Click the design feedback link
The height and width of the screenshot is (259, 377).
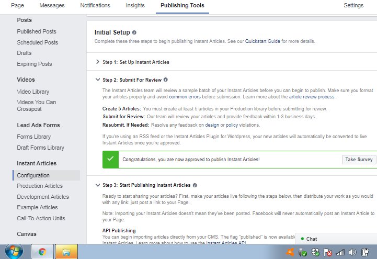click(212, 125)
